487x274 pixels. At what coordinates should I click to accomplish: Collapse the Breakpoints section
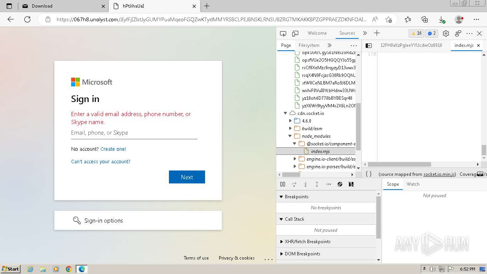click(x=326, y=197)
